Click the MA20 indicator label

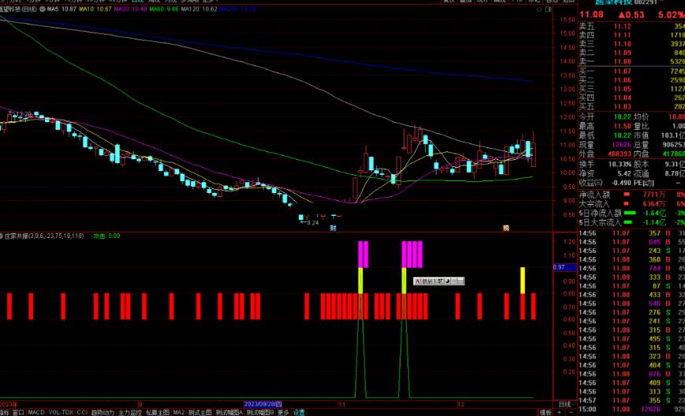(x=130, y=9)
